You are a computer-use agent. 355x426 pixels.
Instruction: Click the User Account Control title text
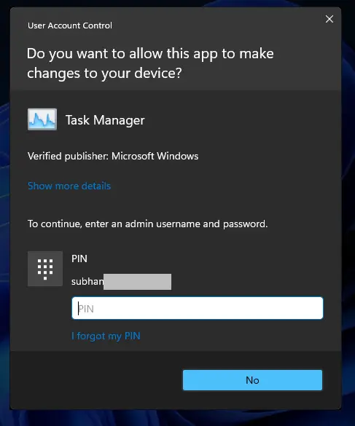tap(70, 25)
